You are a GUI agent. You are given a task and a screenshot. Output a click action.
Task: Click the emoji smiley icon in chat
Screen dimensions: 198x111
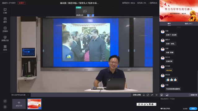(162, 95)
